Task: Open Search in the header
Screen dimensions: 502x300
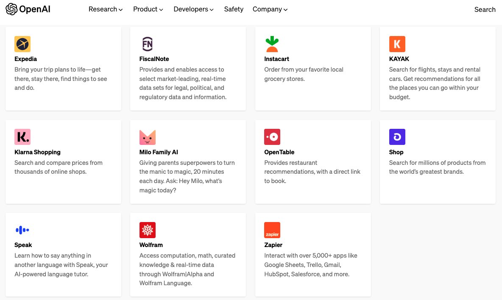Action: pyautogui.click(x=485, y=10)
